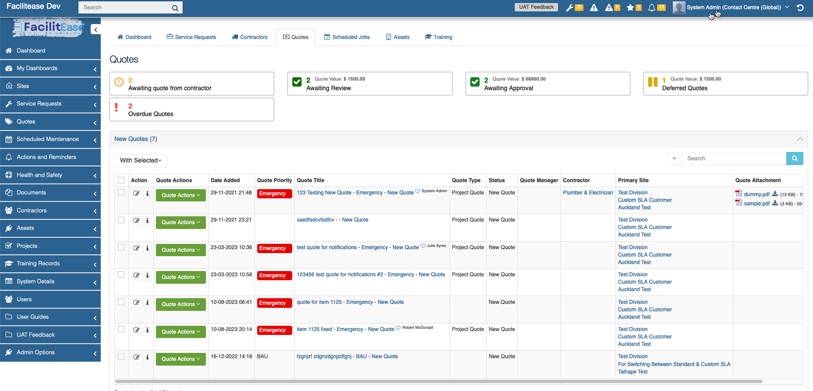The height and width of the screenshot is (391, 813).
Task: Open Quote Actions for fzgnjzf BAU row
Action: [x=181, y=359]
